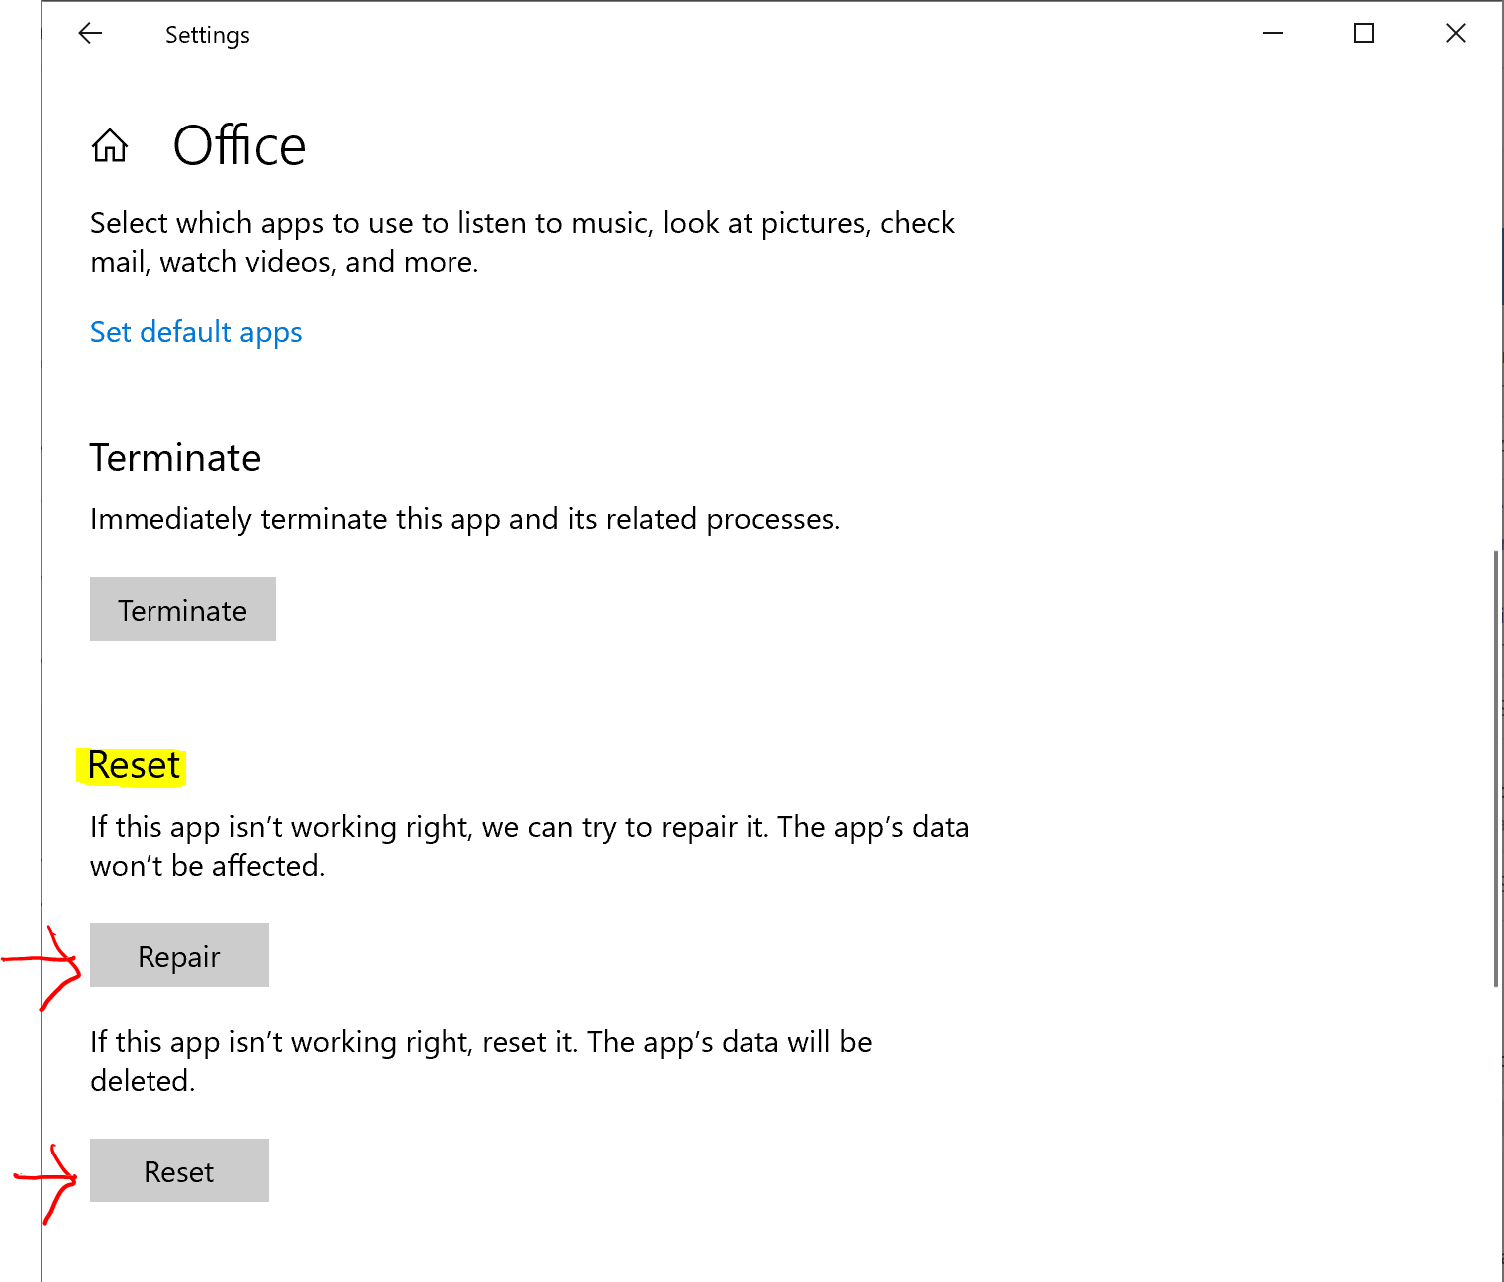Click the Settings title in the title bar
The height and width of the screenshot is (1282, 1504).
click(x=207, y=35)
